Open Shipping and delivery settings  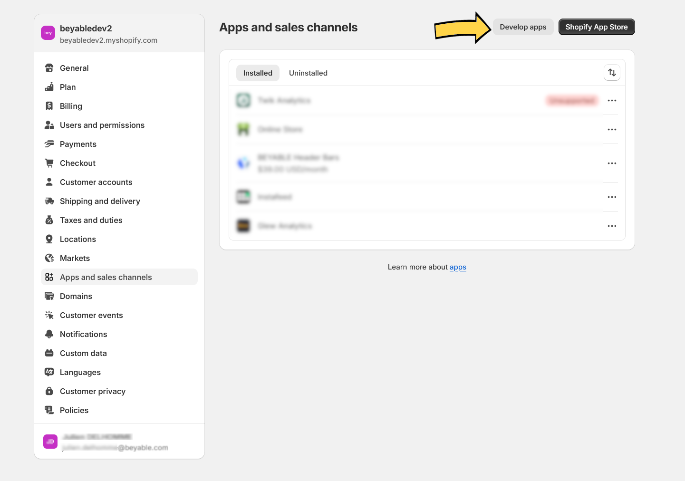[119, 201]
